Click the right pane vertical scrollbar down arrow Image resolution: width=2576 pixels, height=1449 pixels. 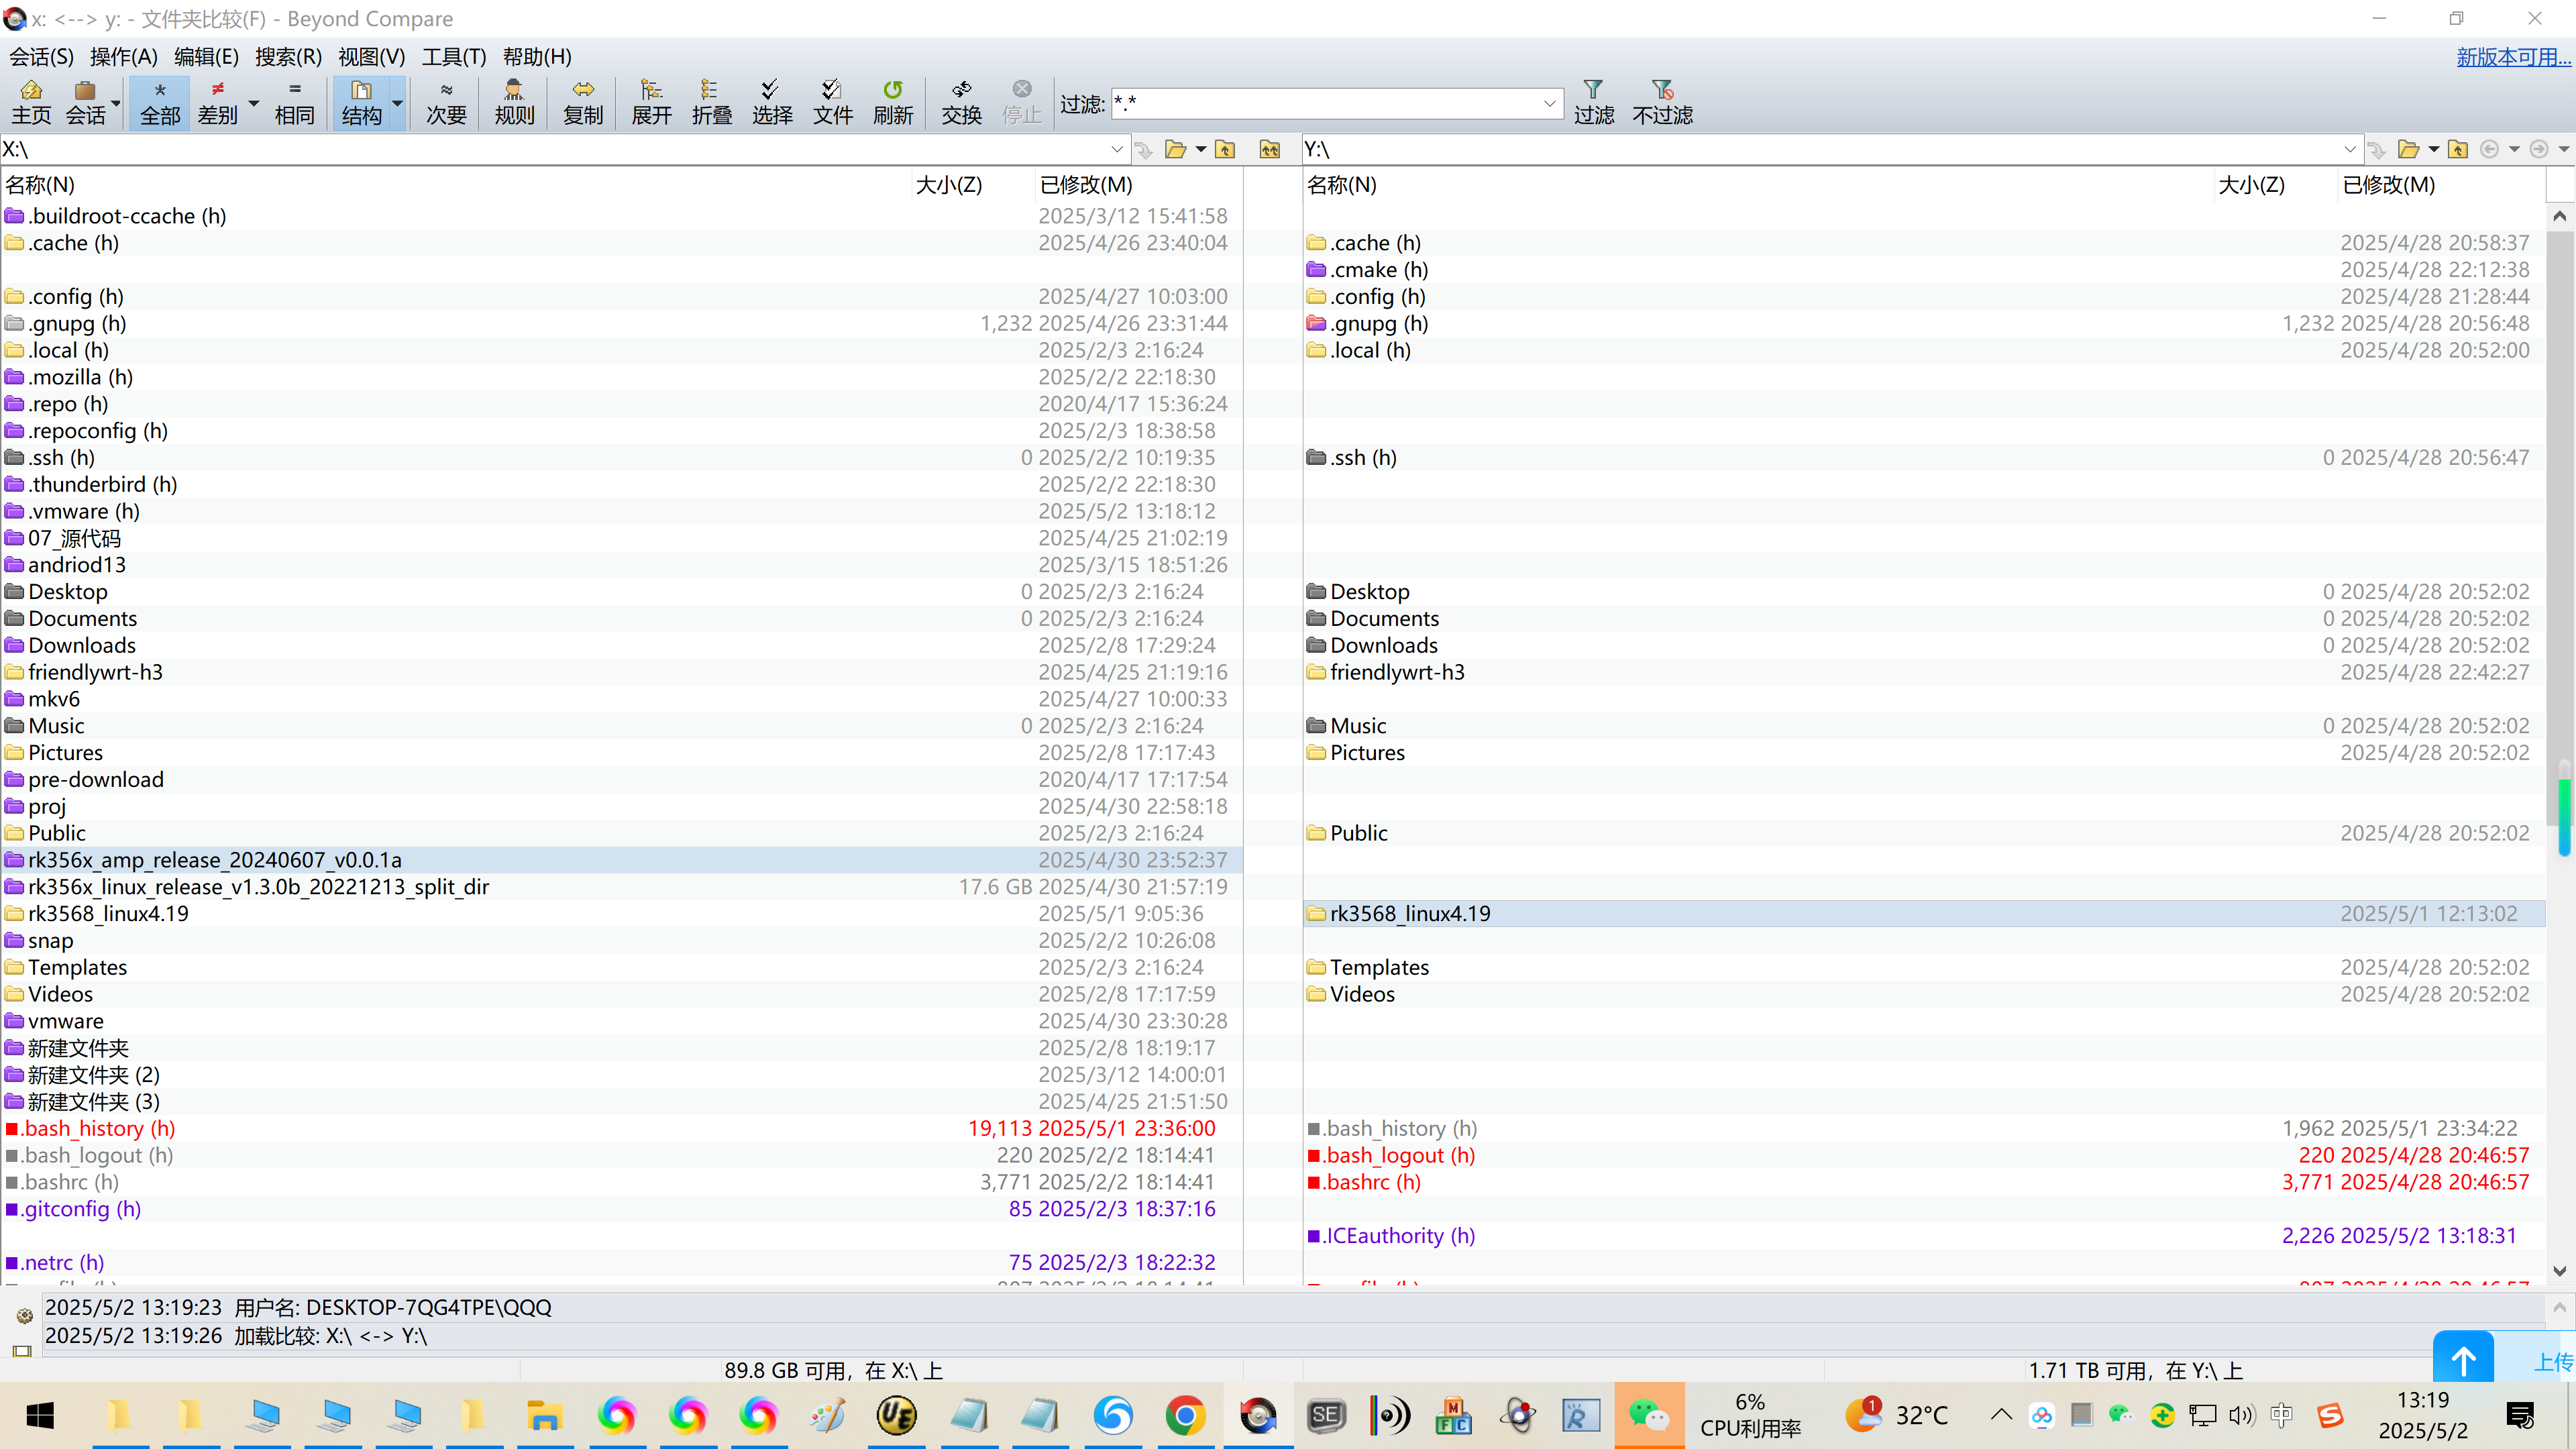[x=2559, y=1271]
